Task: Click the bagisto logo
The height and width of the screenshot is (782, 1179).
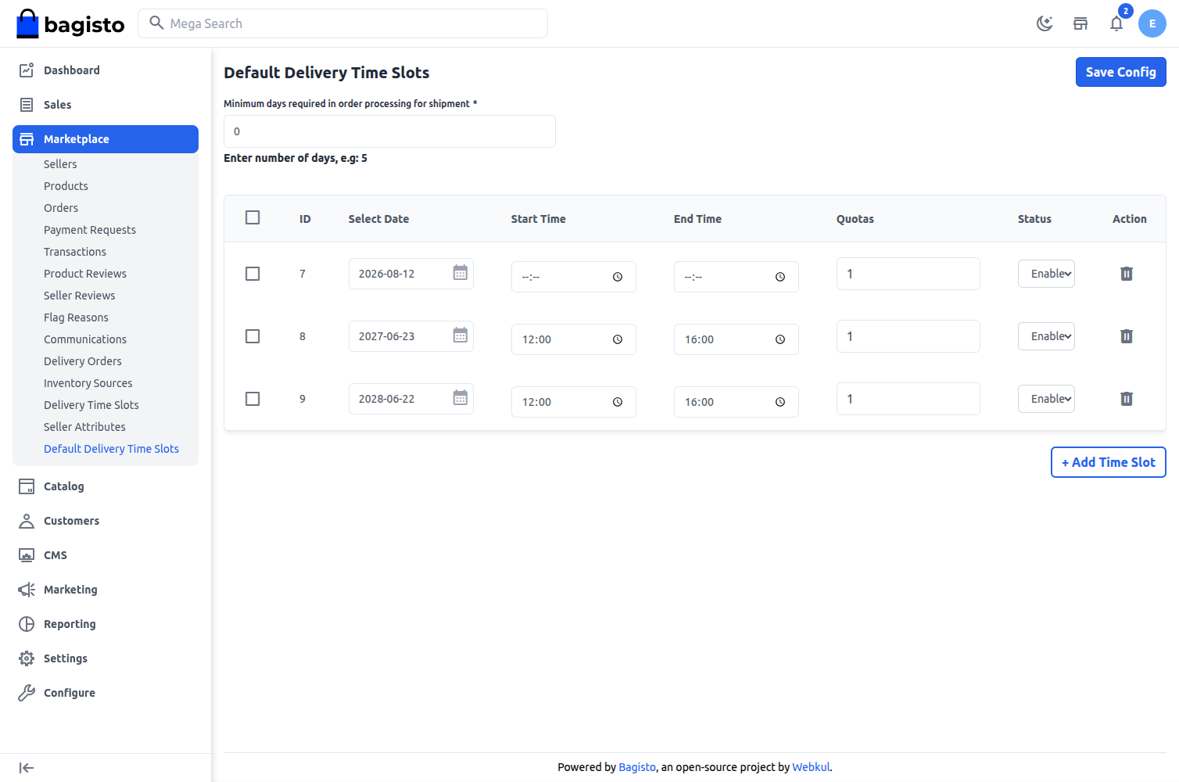Action: [x=70, y=24]
